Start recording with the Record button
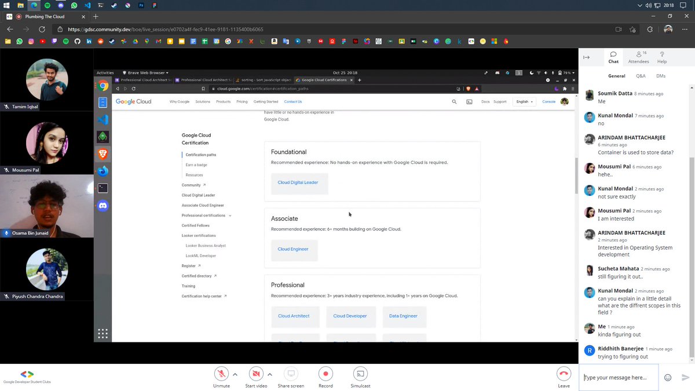The image size is (695, 391). [325, 374]
